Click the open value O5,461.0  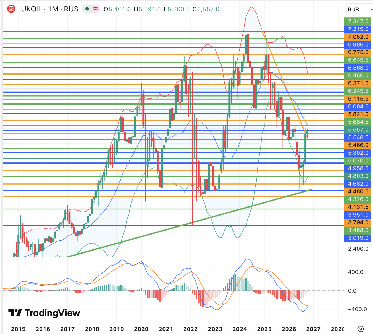[x=117, y=9]
